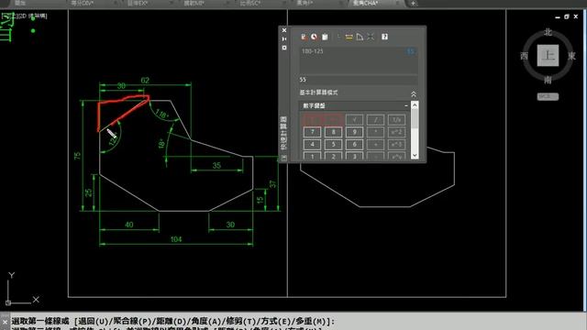Screen dimensions: 587x330
Task: Click the 104 dimension text
Action: pos(176,239)
